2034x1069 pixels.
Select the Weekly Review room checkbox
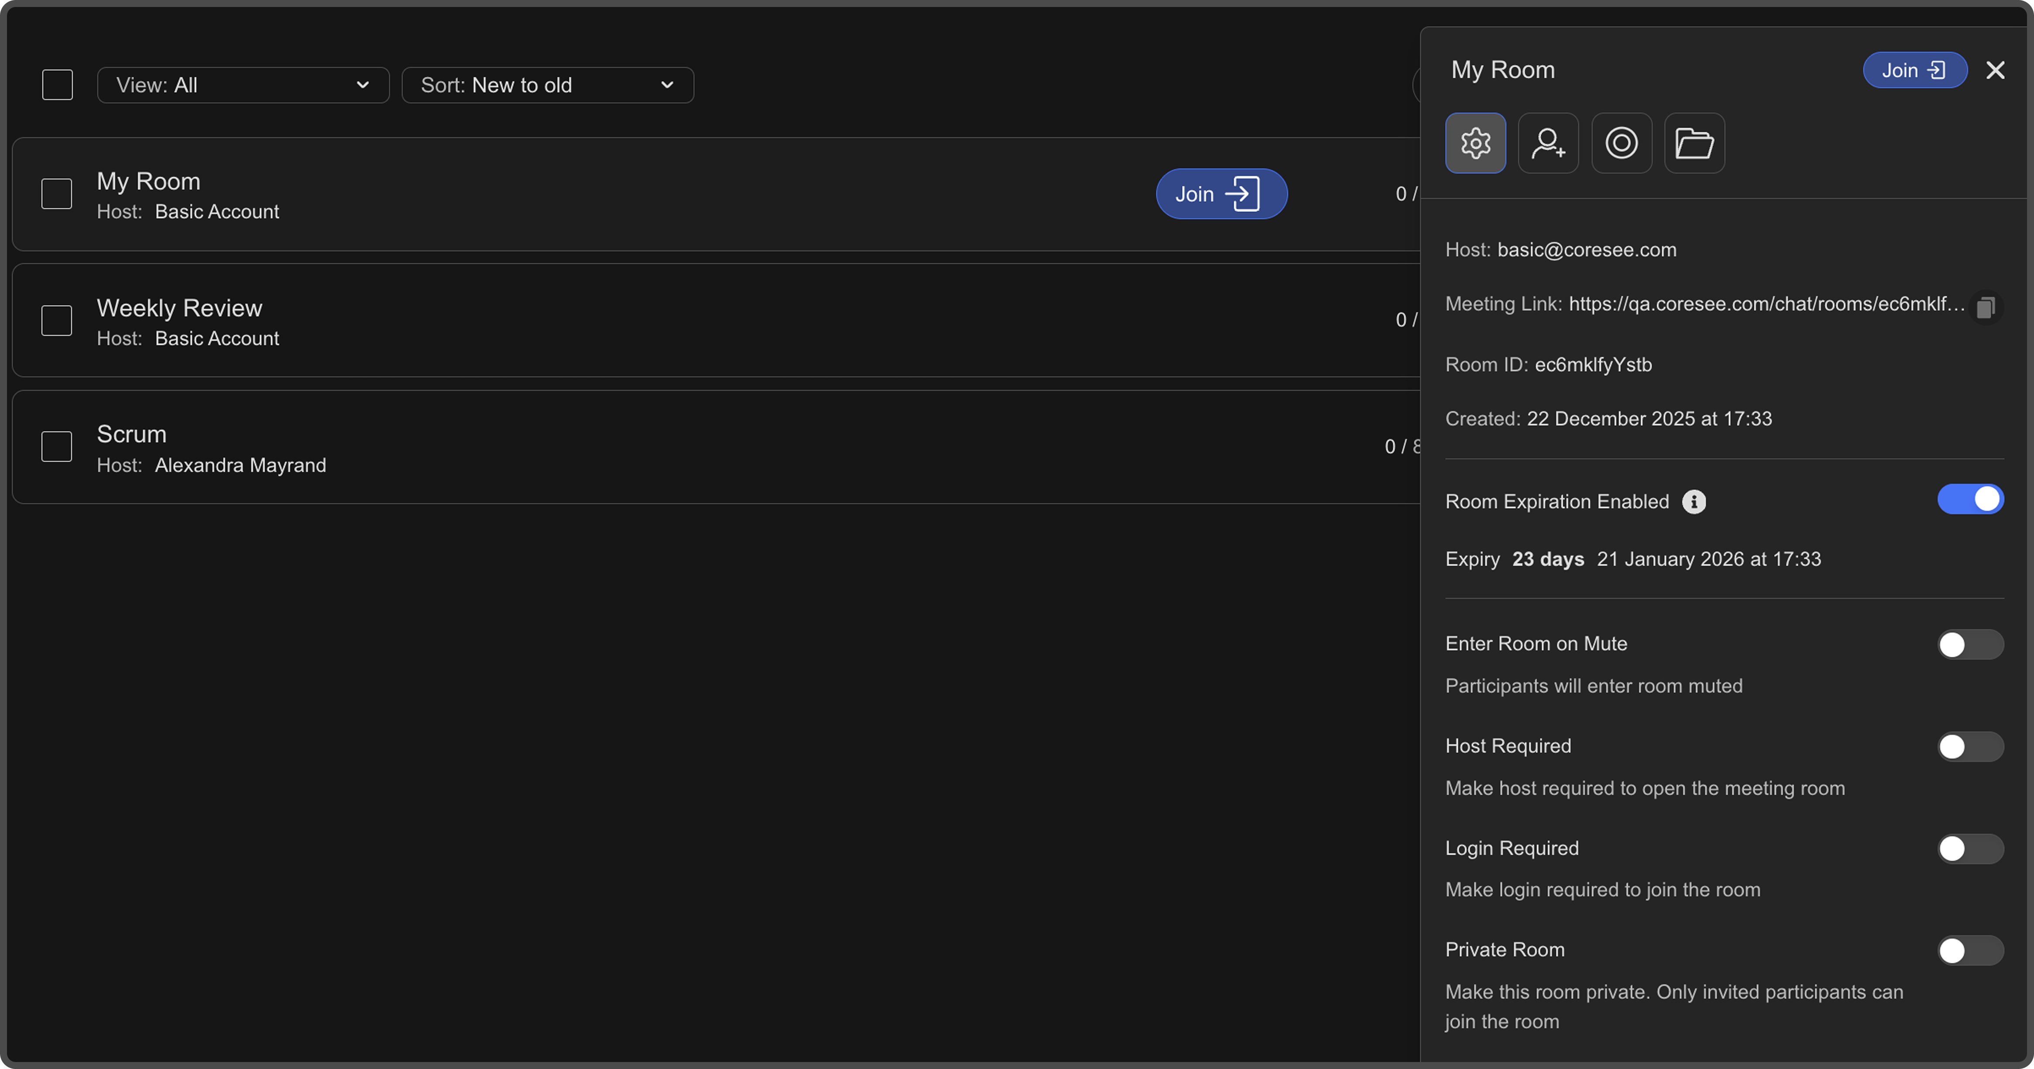pos(57,320)
